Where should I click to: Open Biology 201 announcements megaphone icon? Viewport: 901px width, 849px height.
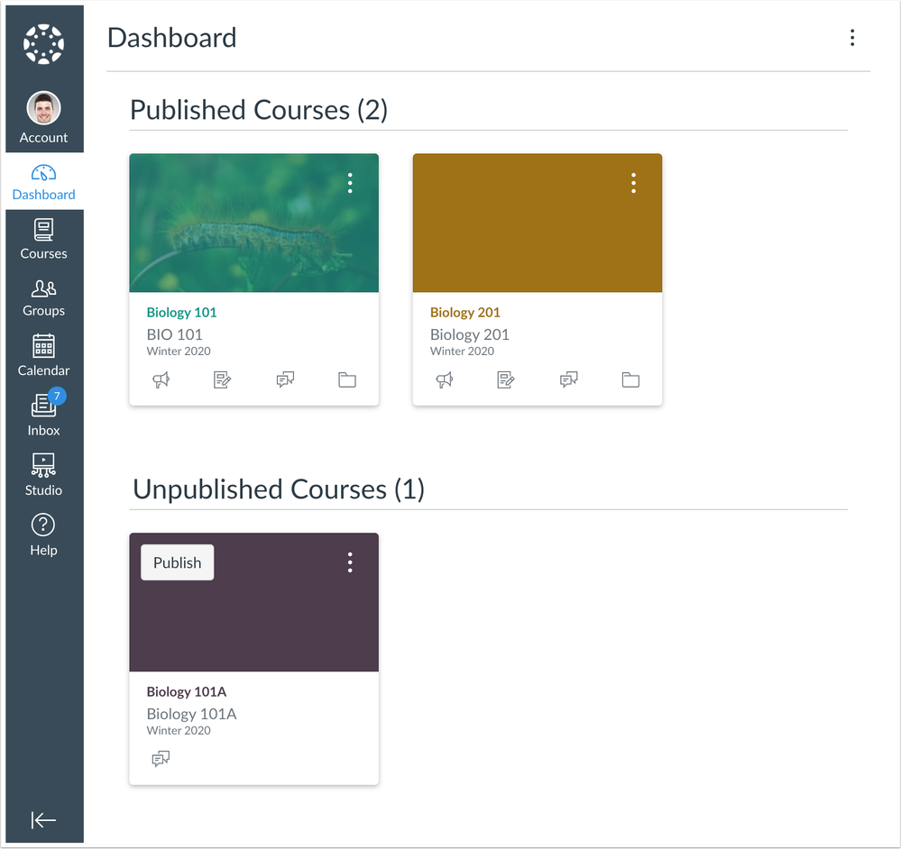444,379
